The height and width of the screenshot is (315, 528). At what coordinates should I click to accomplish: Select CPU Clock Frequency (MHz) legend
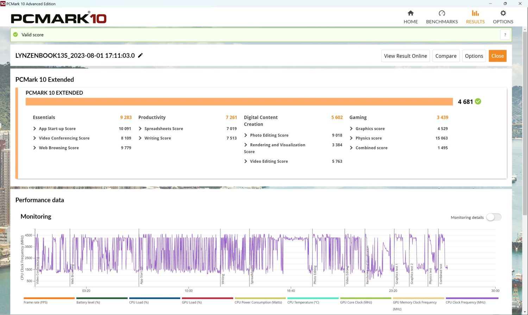(x=472, y=301)
